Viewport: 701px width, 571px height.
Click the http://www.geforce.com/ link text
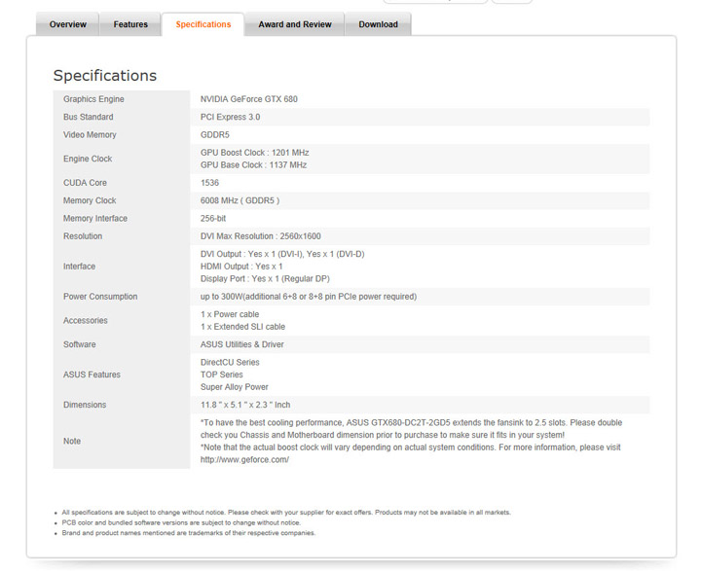(244, 460)
